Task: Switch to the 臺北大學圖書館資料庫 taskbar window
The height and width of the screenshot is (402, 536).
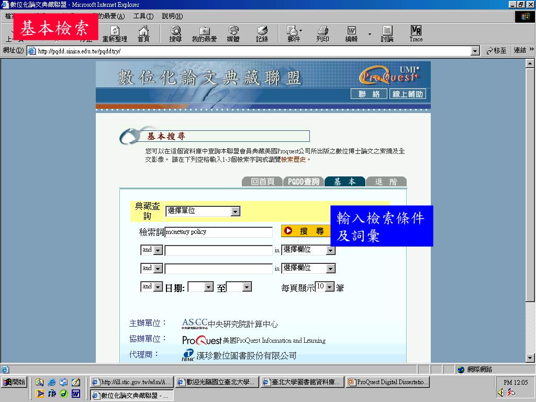Action: [x=302, y=382]
